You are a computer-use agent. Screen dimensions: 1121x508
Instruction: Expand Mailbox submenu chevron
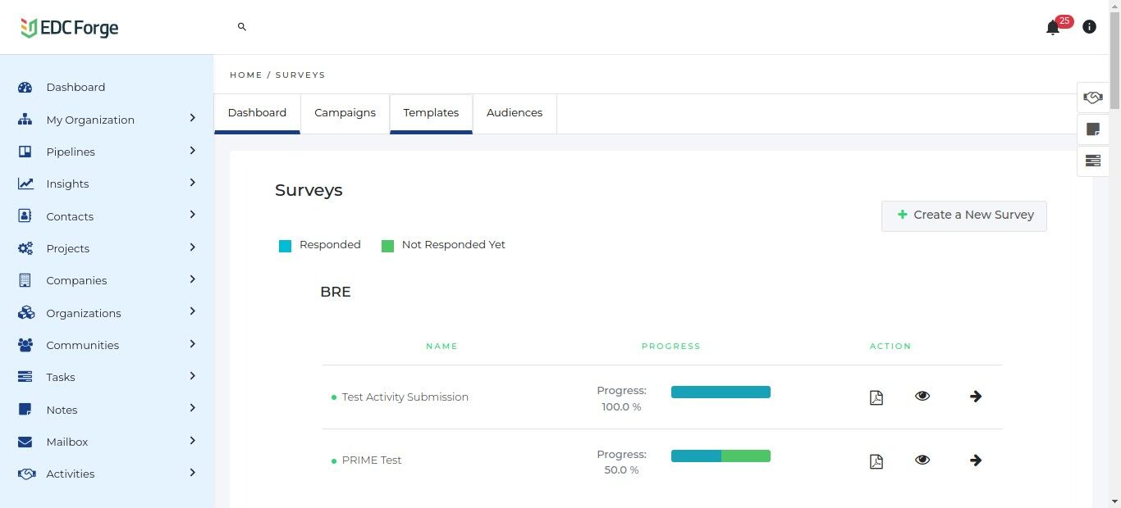click(x=193, y=440)
